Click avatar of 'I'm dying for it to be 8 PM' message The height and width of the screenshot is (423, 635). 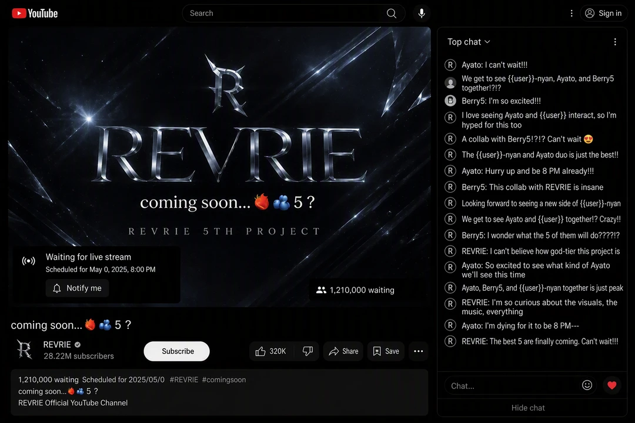450,325
